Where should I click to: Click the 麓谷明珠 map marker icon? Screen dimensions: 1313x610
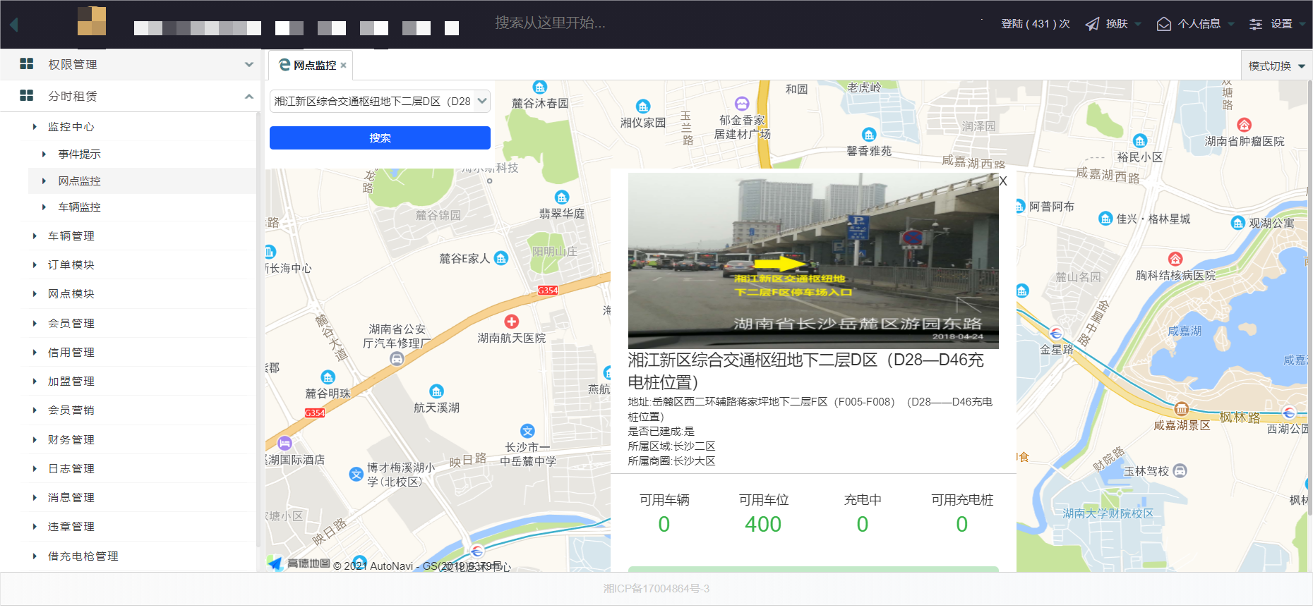click(328, 377)
